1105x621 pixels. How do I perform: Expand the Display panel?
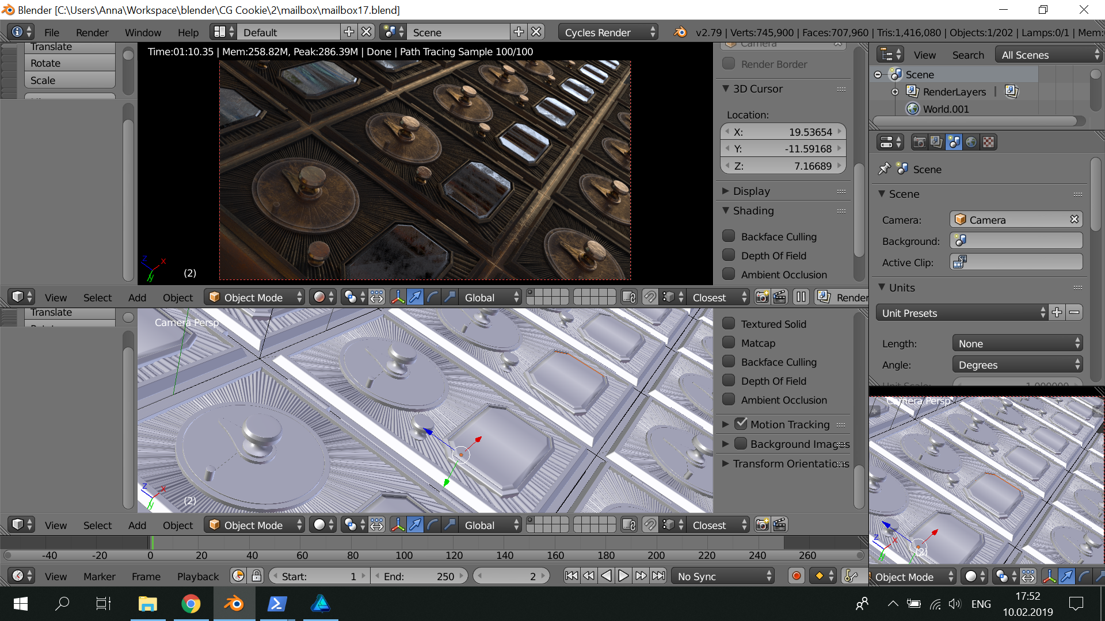751,191
